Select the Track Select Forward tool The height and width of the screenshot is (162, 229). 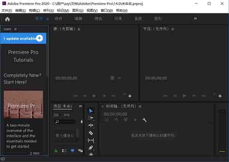[x=91, y=118]
